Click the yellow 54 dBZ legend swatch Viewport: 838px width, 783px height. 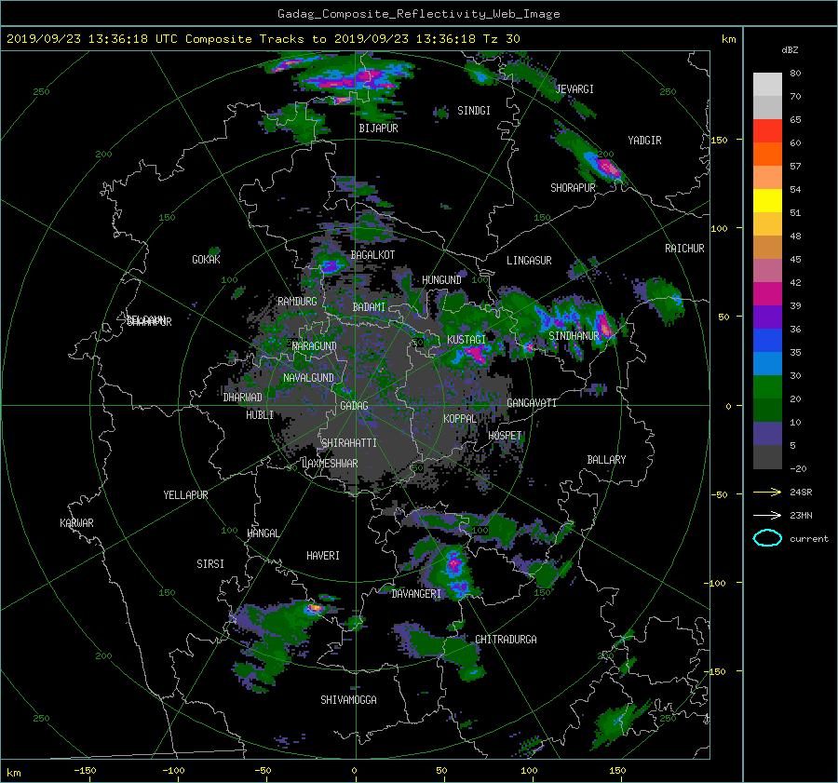(x=767, y=201)
